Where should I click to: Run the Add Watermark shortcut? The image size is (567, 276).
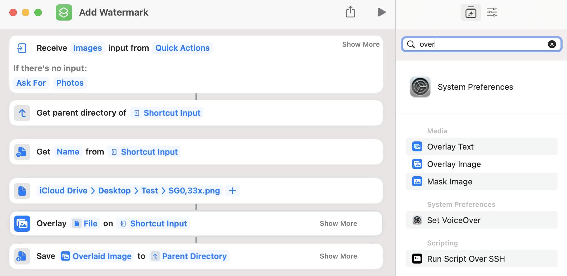click(382, 12)
